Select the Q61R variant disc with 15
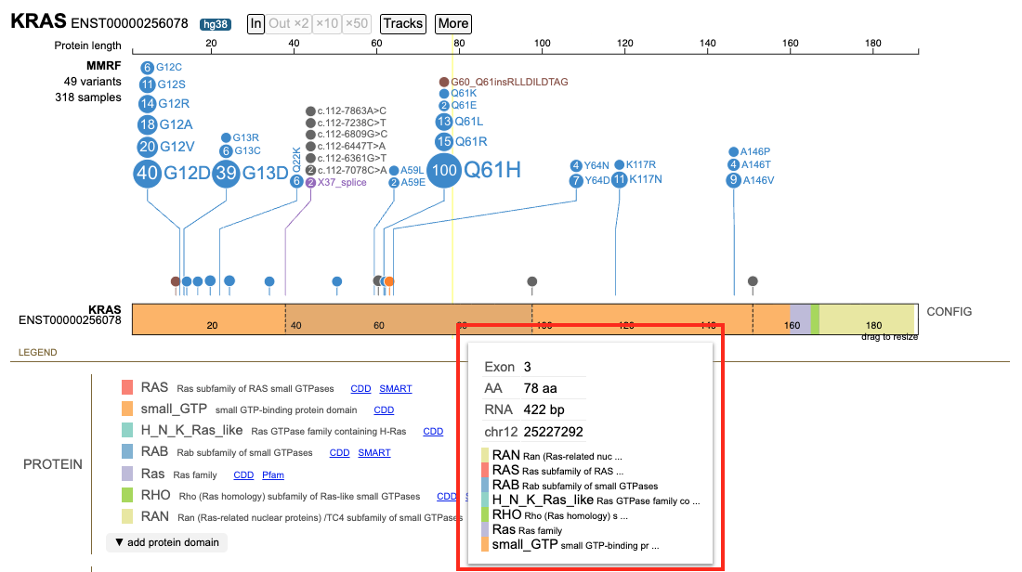Image resolution: width=1022 pixels, height=572 pixels. (444, 141)
